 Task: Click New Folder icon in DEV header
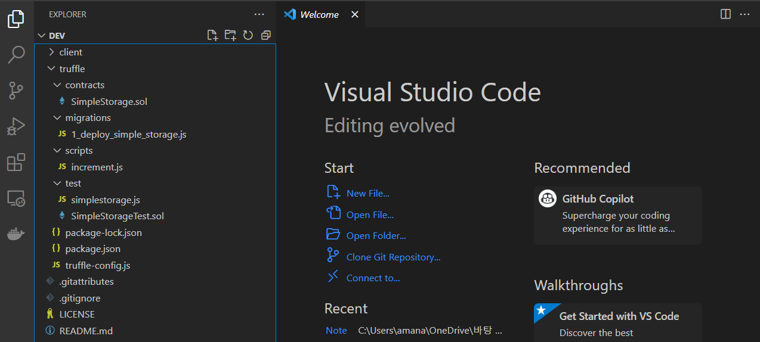[230, 36]
